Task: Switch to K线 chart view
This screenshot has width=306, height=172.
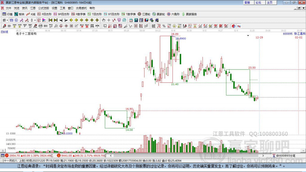Action: pos(31,14)
